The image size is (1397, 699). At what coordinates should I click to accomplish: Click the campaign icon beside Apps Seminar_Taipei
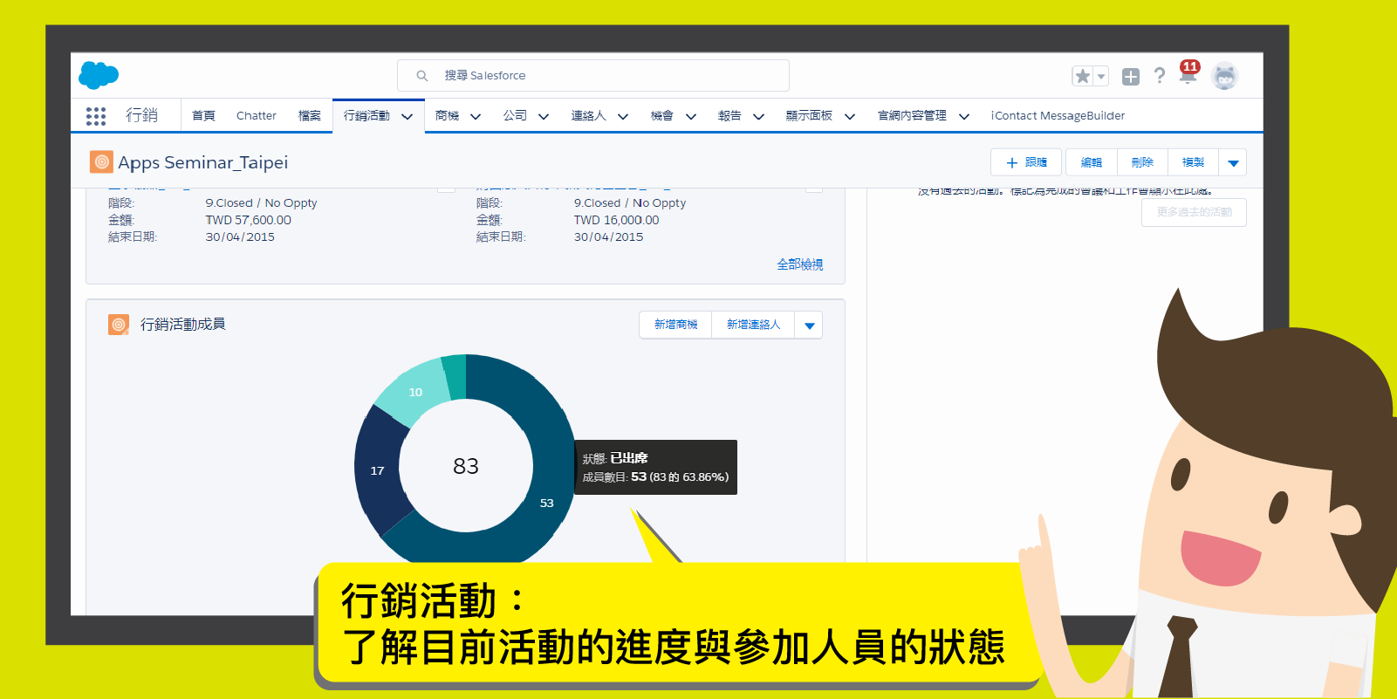[101, 162]
